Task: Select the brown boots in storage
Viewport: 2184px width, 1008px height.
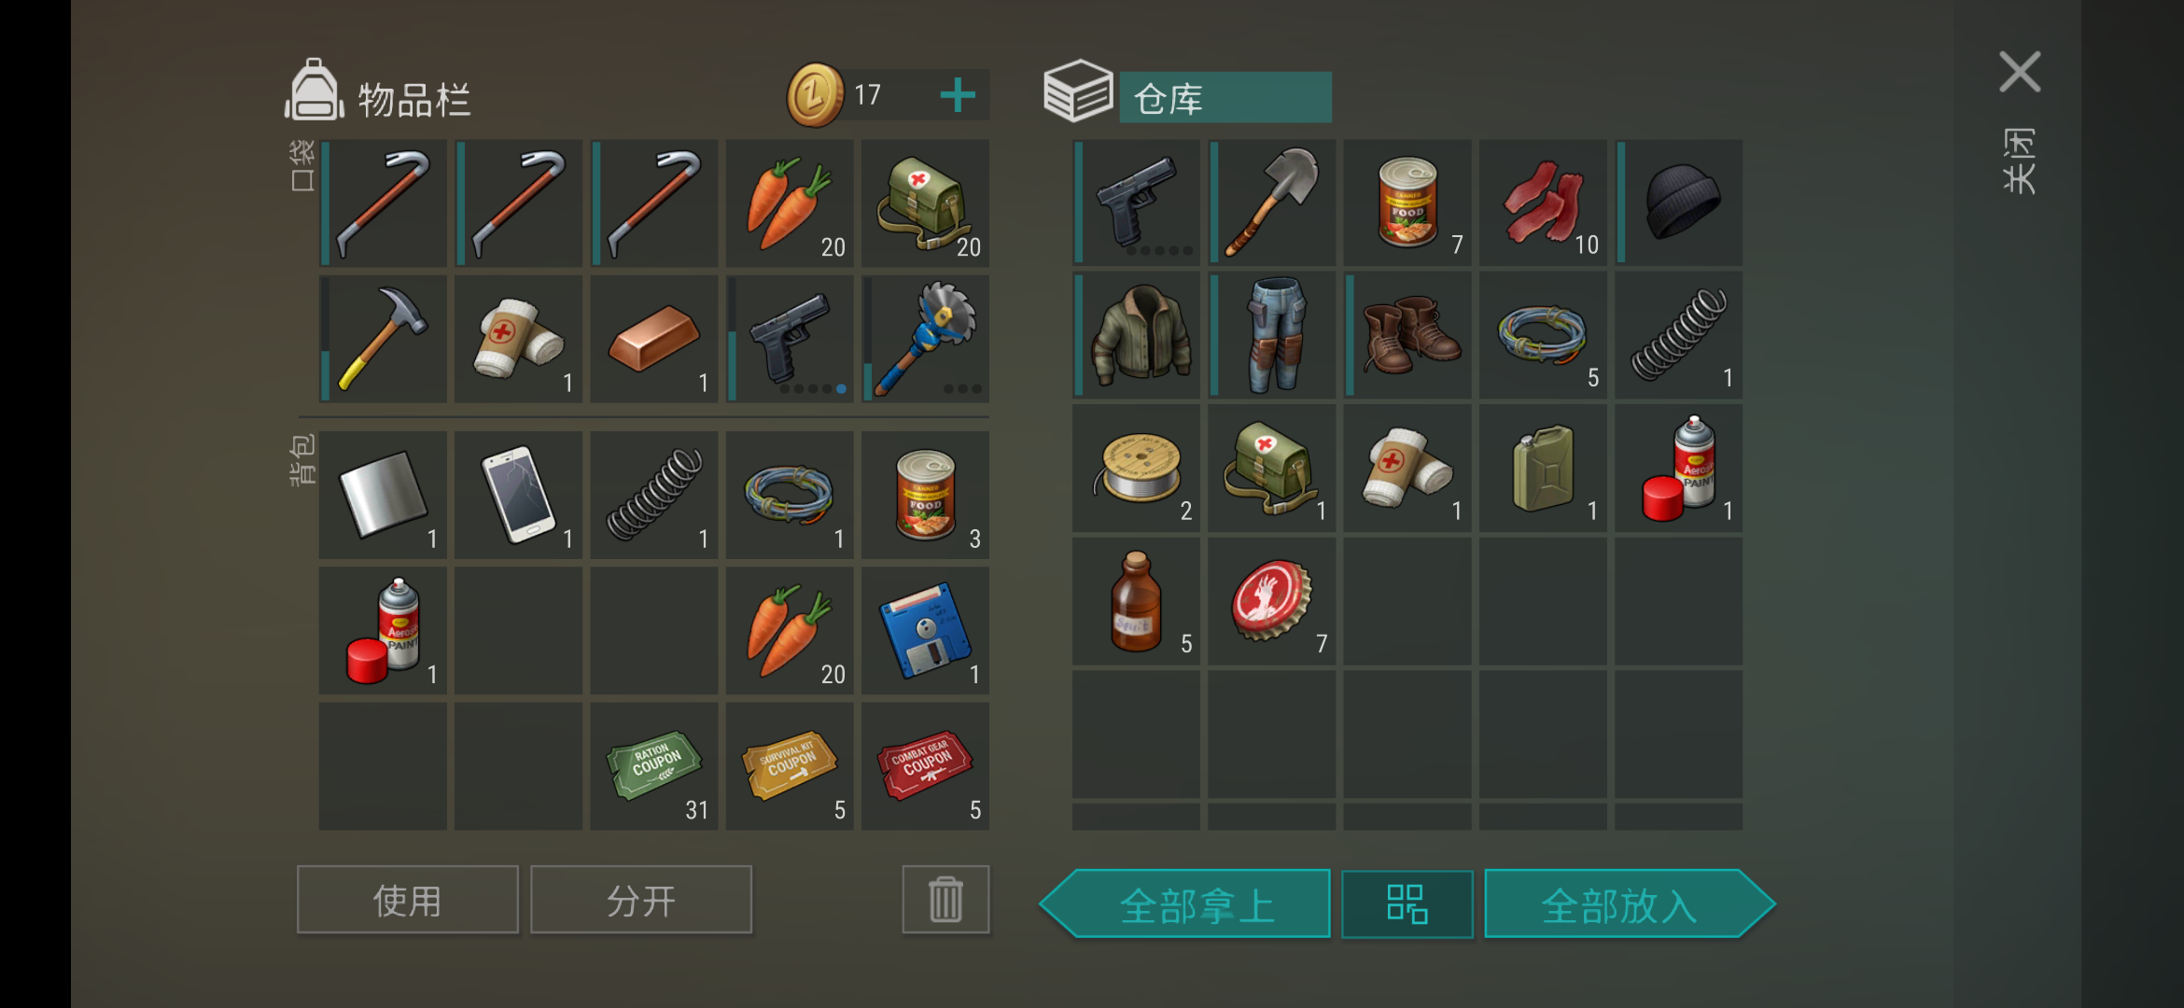Action: [x=1407, y=335]
